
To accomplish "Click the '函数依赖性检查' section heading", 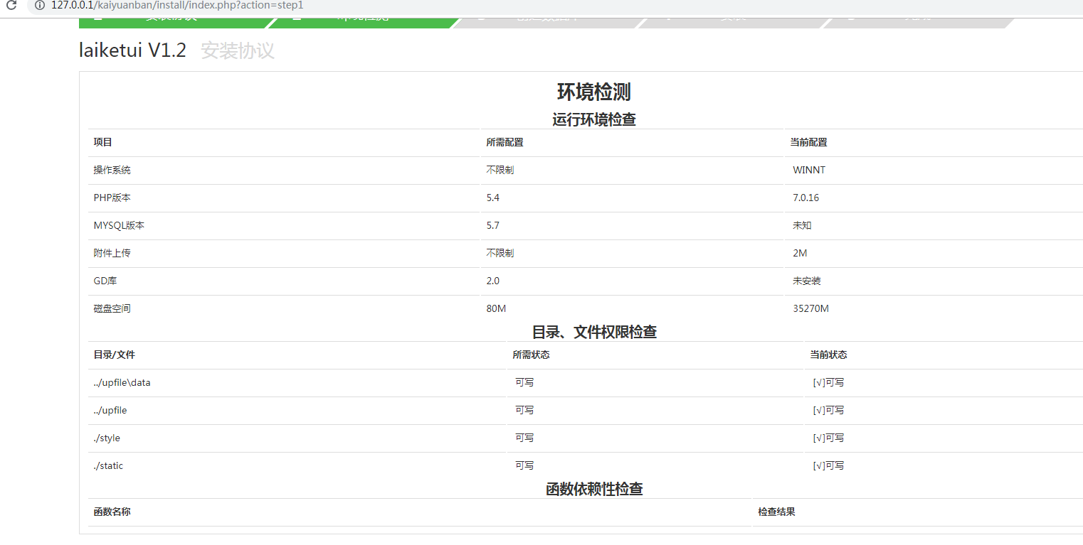I will click(x=593, y=489).
